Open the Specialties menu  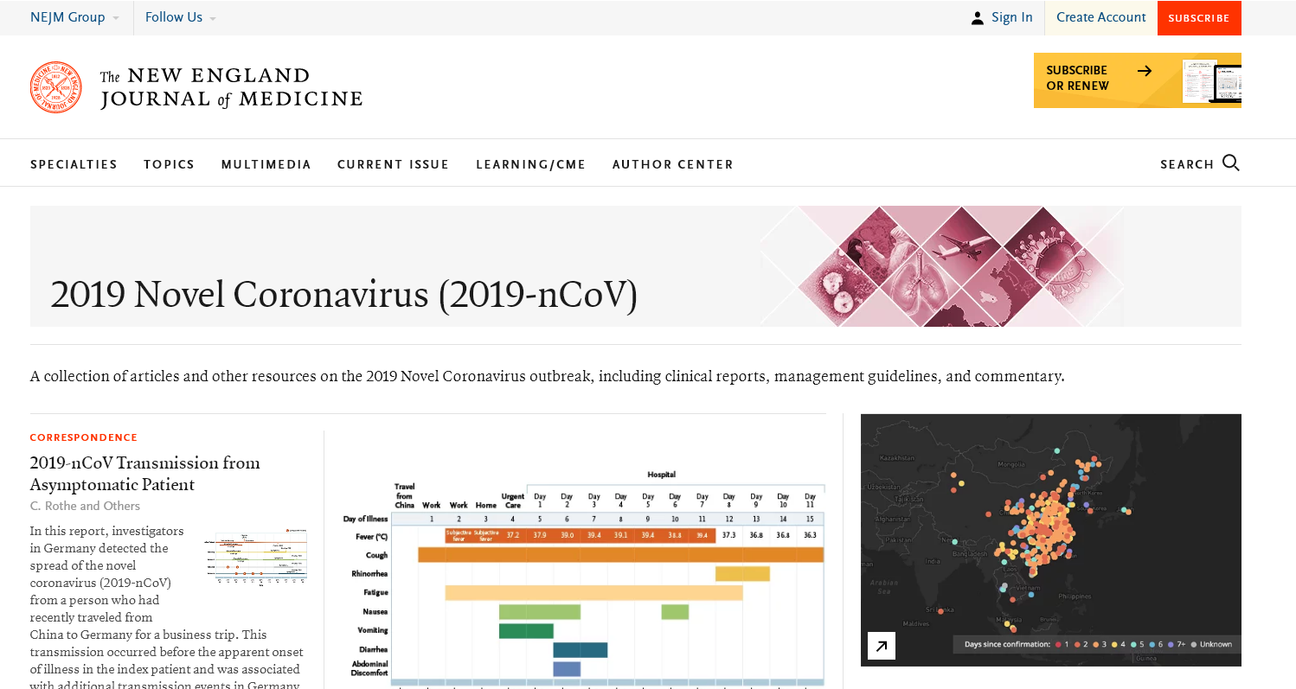pyautogui.click(x=74, y=164)
